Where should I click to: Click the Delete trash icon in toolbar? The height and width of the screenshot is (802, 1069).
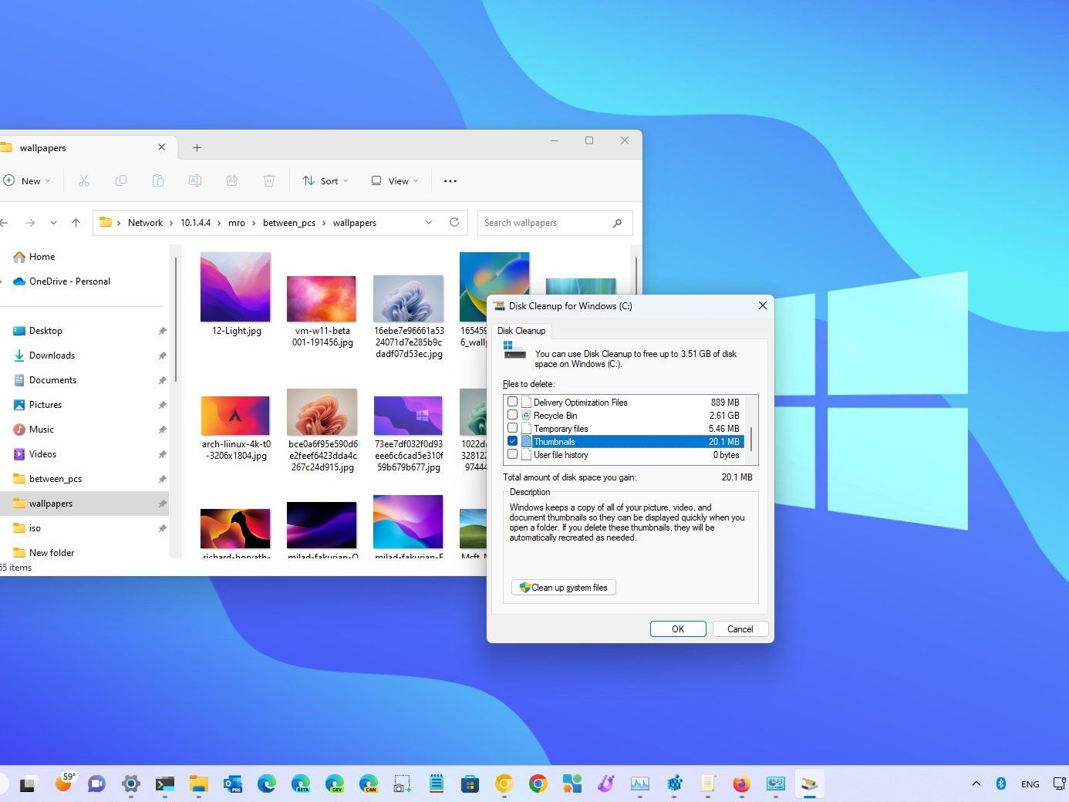coord(269,180)
